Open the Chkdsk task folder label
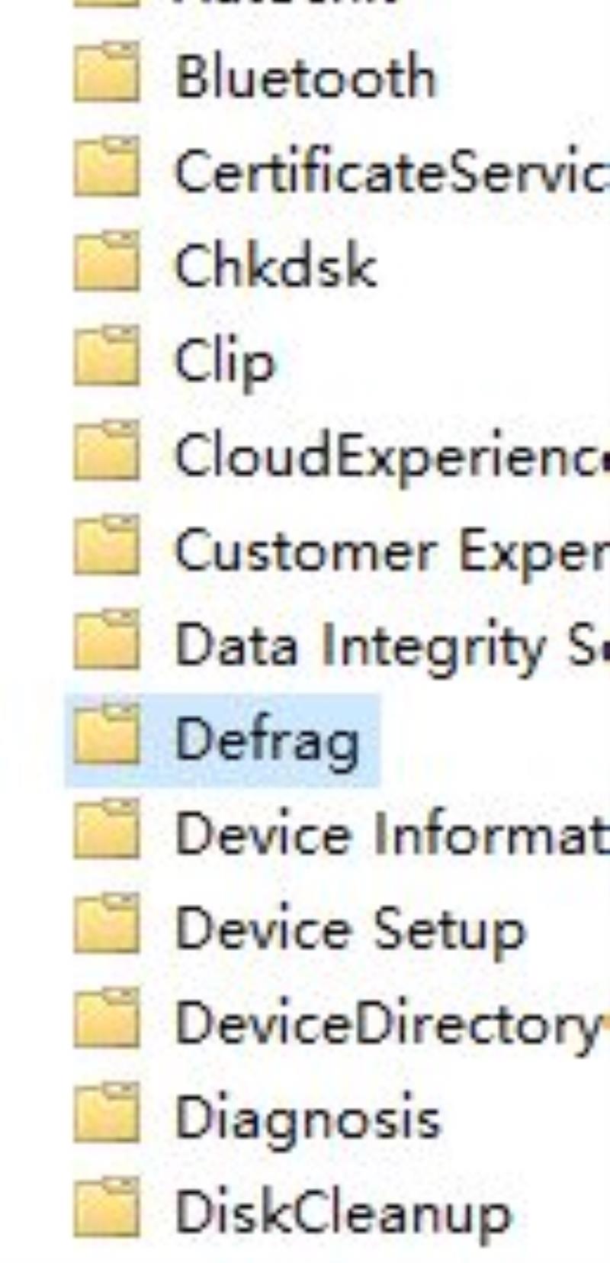This screenshot has width=610, height=1263. 276,266
